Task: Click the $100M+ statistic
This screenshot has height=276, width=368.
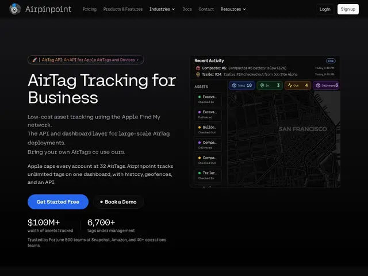Action: point(44,223)
